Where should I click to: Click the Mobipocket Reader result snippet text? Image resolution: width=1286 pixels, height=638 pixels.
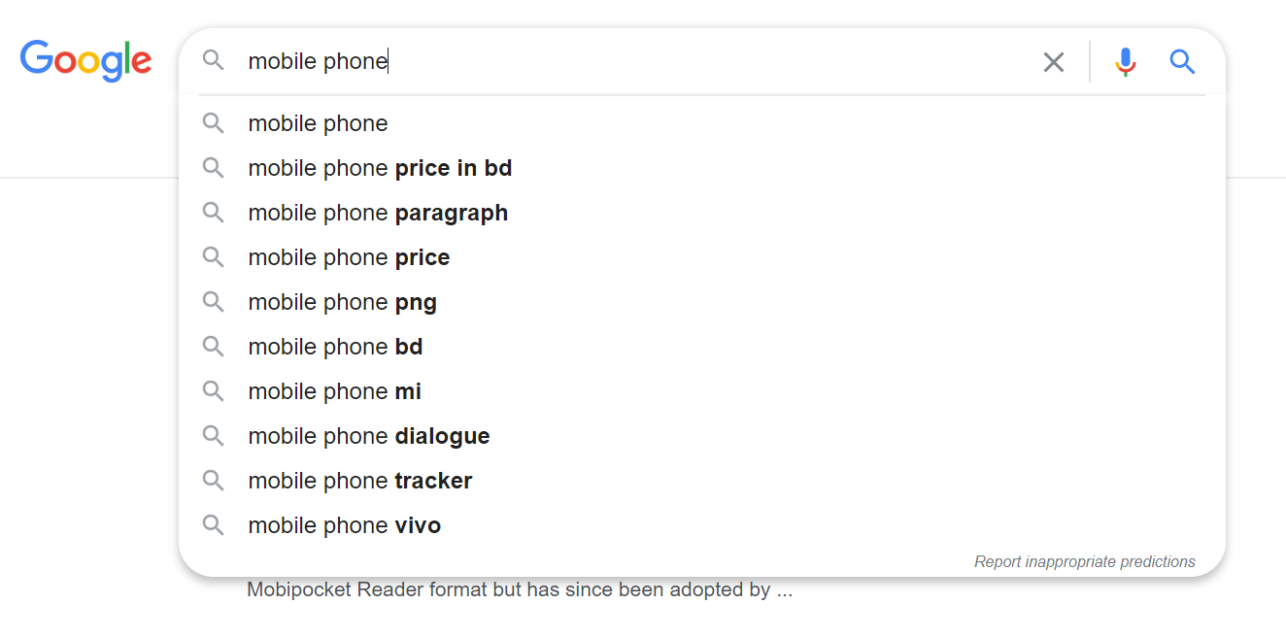pyautogui.click(x=520, y=588)
